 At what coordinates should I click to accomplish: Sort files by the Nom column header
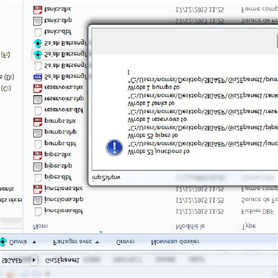pos(40,226)
